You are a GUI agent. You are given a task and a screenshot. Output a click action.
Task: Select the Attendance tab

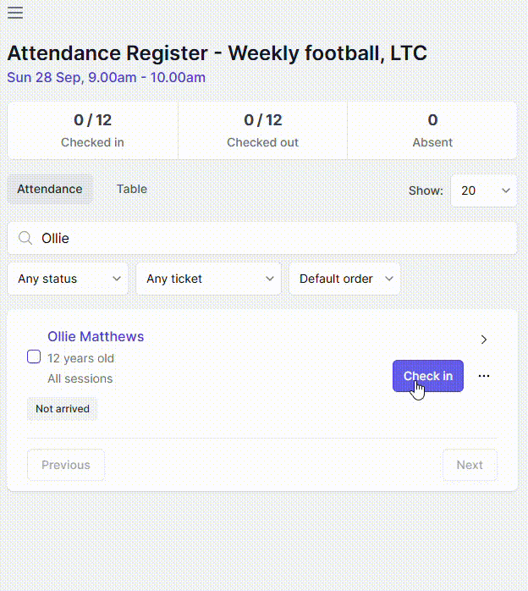[50, 189]
